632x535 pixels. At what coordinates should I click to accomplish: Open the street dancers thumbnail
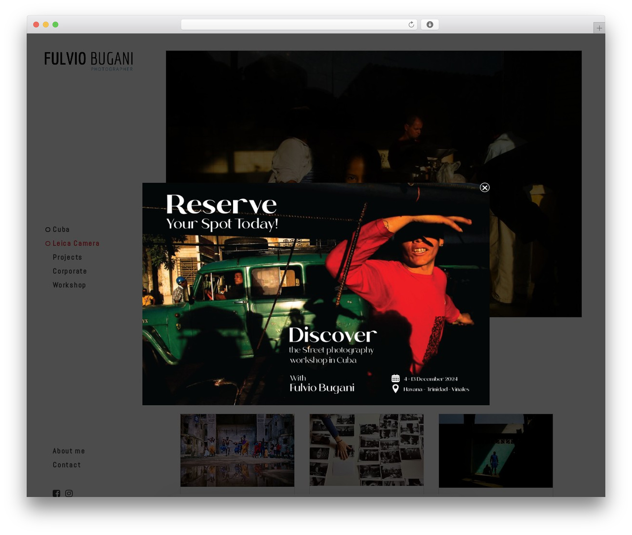pyautogui.click(x=237, y=451)
